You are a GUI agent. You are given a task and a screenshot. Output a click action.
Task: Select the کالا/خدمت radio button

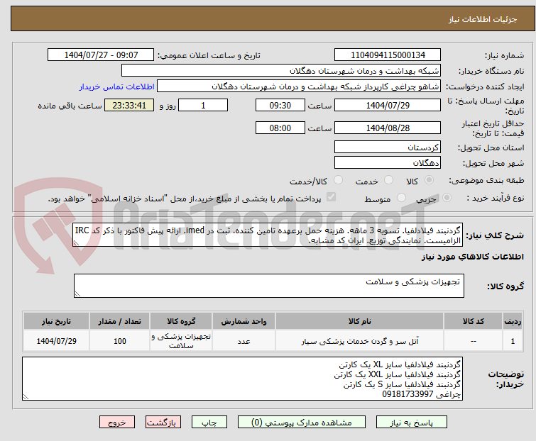tap(338, 180)
